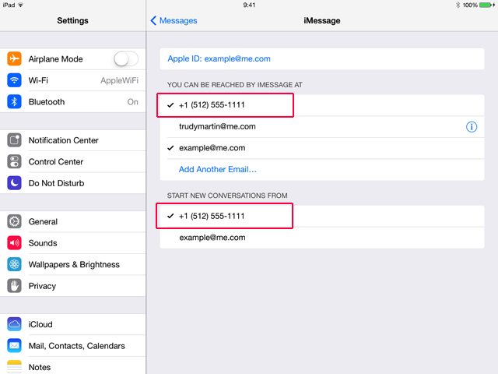
Task: Uncheck example@me.com under reached by iMessage
Action: pos(212,148)
